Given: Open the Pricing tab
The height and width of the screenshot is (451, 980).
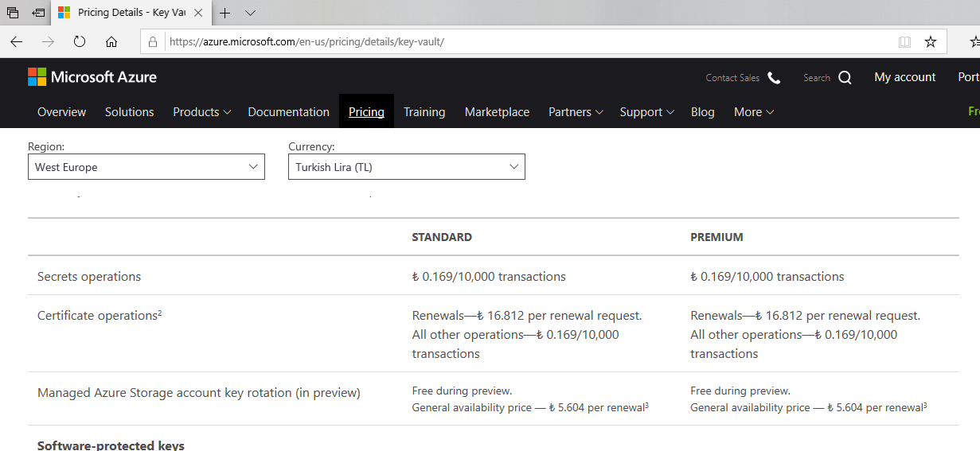Looking at the screenshot, I should 366,112.
